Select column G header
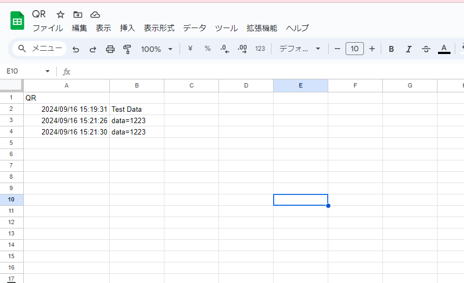This screenshot has width=464, height=283. click(410, 86)
